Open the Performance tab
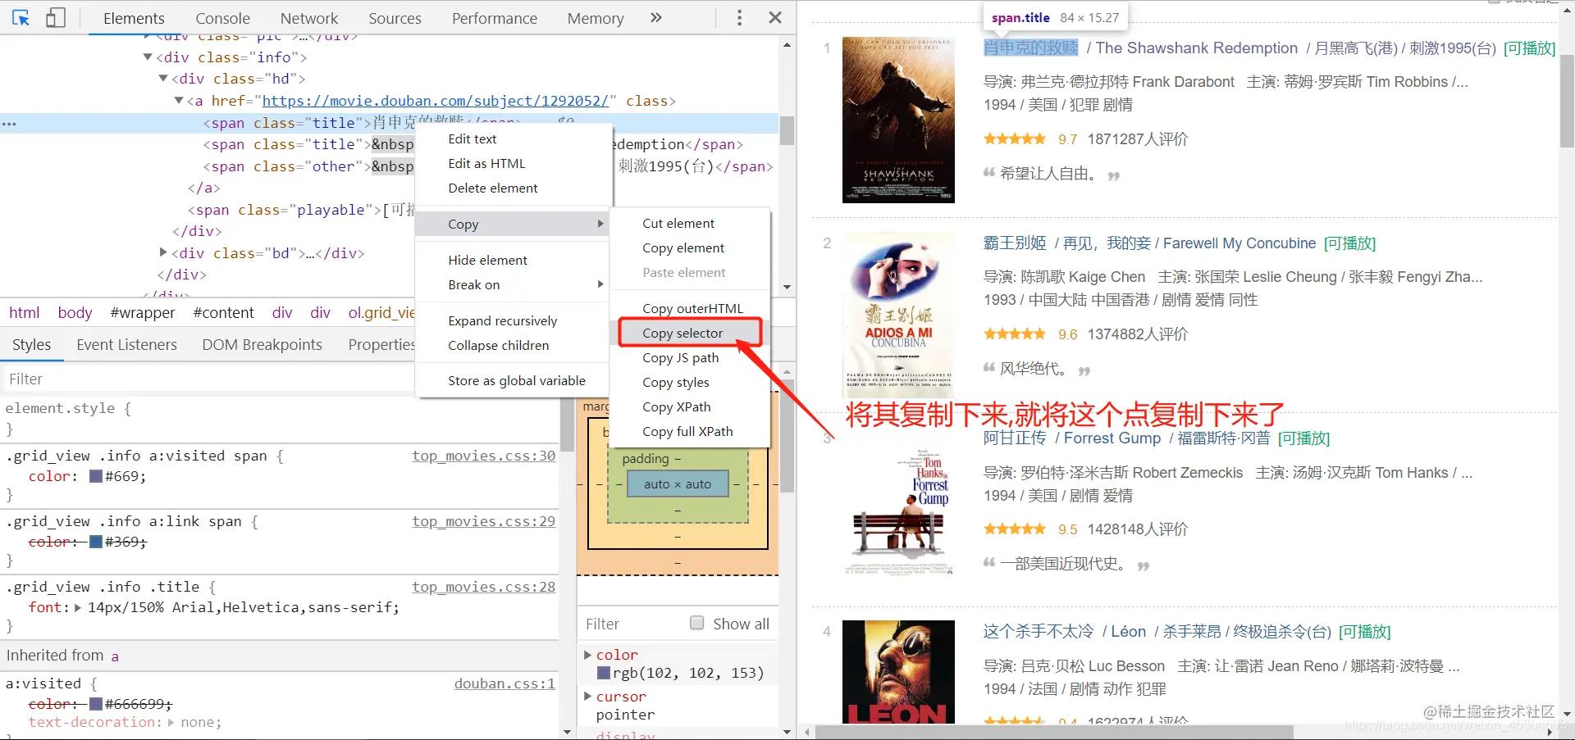1575x740 pixels. [495, 18]
